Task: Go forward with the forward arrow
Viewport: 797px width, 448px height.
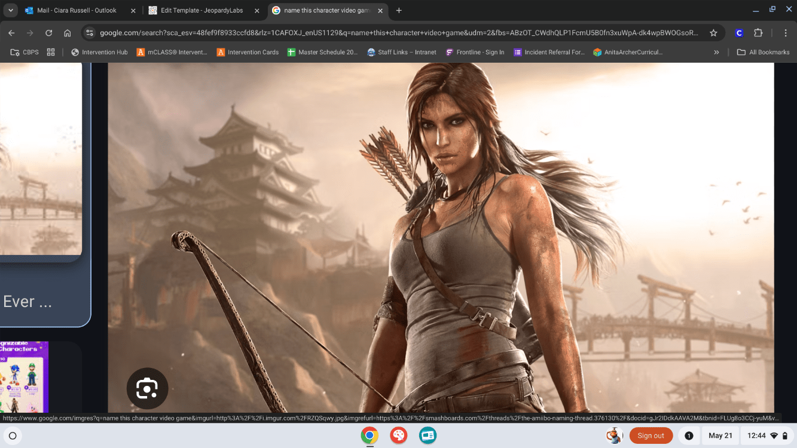Action: point(30,33)
